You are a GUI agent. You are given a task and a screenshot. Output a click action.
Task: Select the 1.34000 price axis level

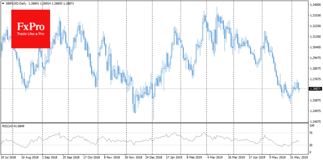(315, 5)
